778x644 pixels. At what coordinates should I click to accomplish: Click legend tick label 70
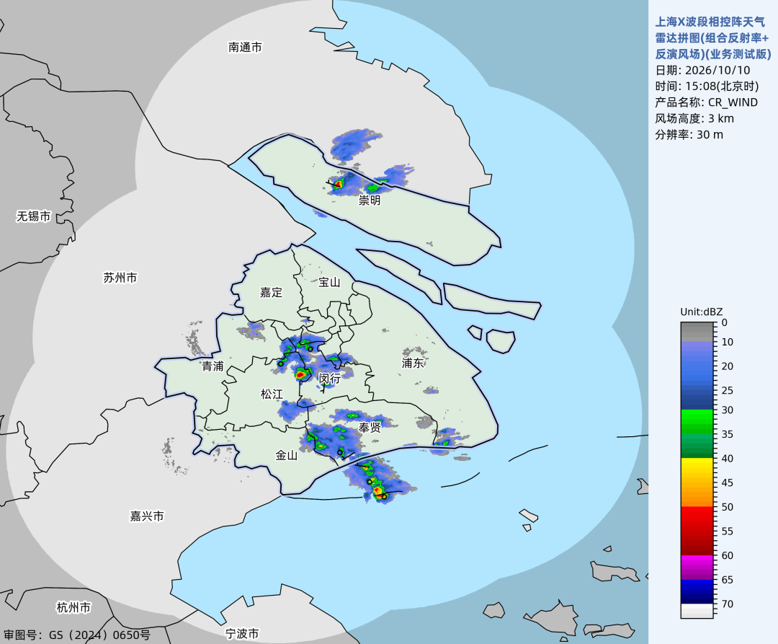(x=728, y=604)
